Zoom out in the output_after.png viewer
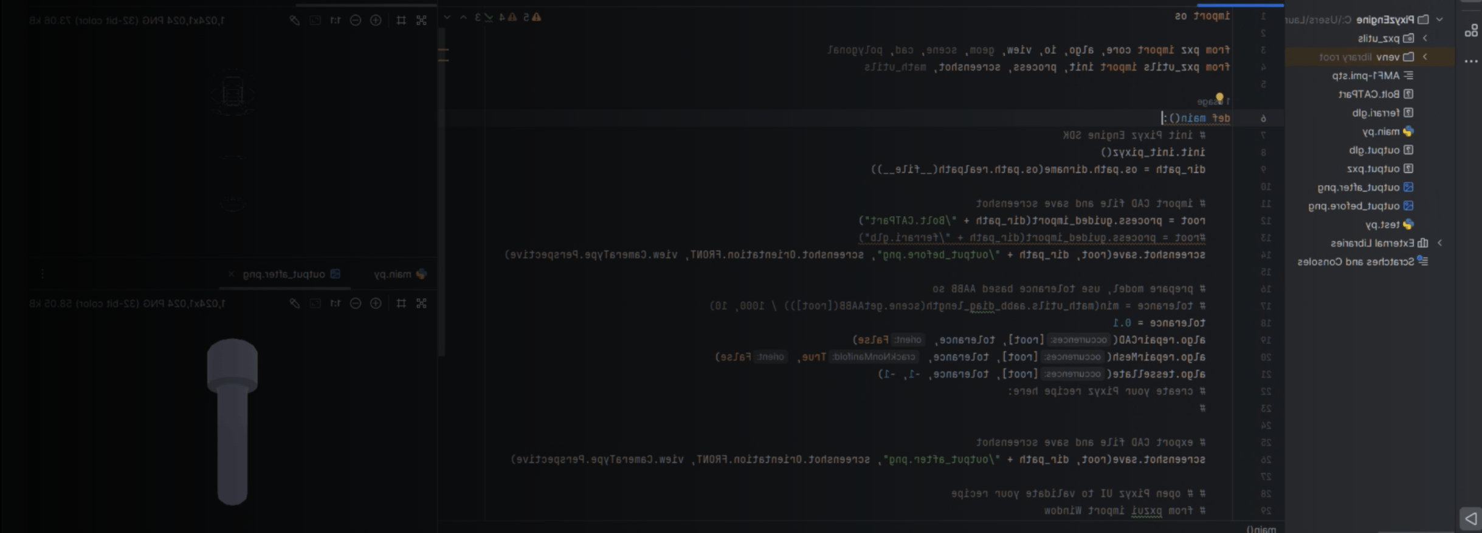This screenshot has height=533, width=1482. [x=356, y=303]
